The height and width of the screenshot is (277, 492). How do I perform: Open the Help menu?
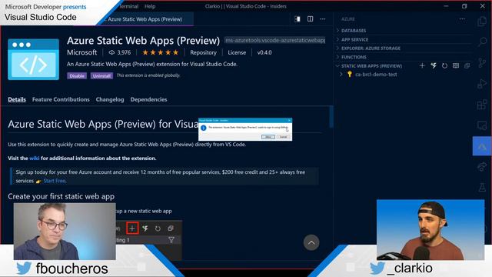(x=150, y=6)
